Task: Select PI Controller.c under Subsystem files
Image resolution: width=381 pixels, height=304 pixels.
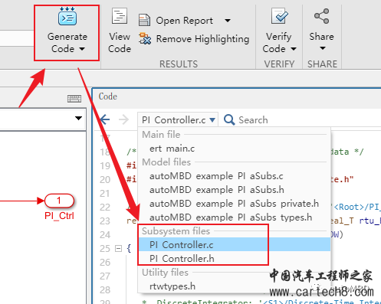Action: (x=235, y=244)
